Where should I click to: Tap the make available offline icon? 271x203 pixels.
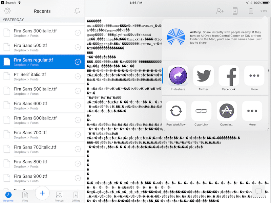tap(235, 11)
